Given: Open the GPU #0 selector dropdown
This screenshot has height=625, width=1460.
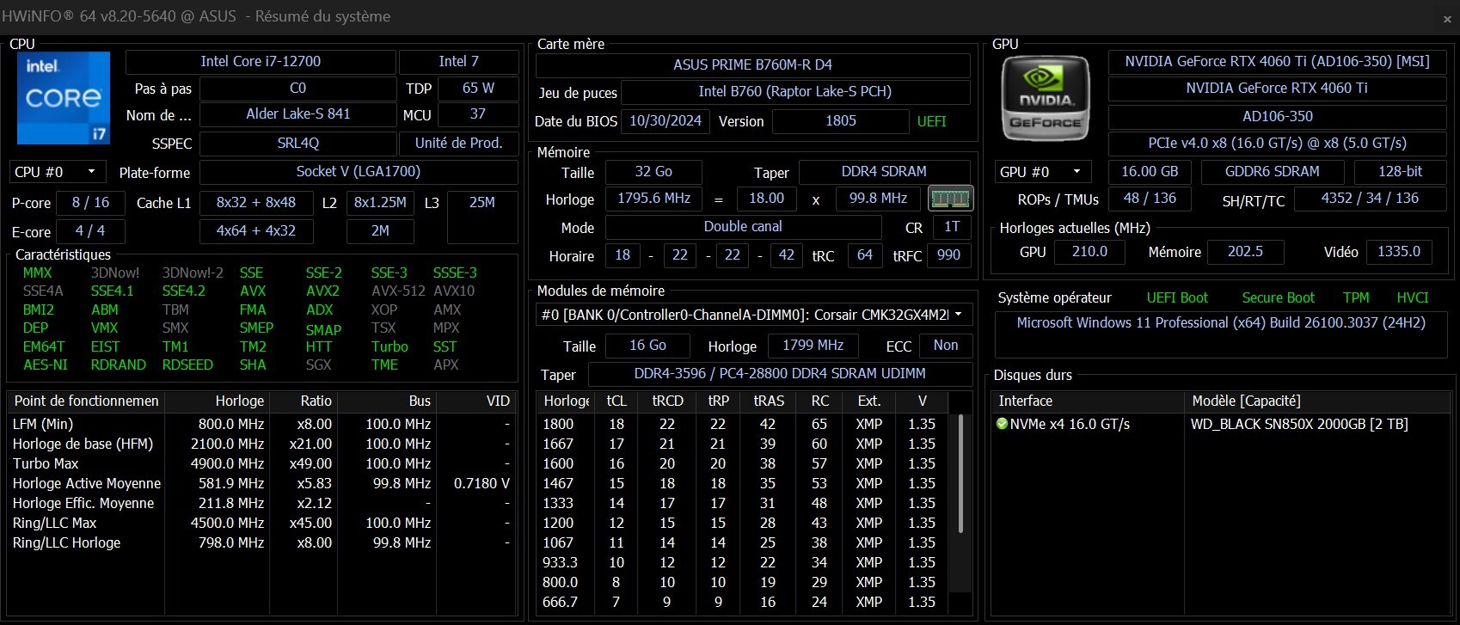Looking at the screenshot, I should pos(1043,172).
